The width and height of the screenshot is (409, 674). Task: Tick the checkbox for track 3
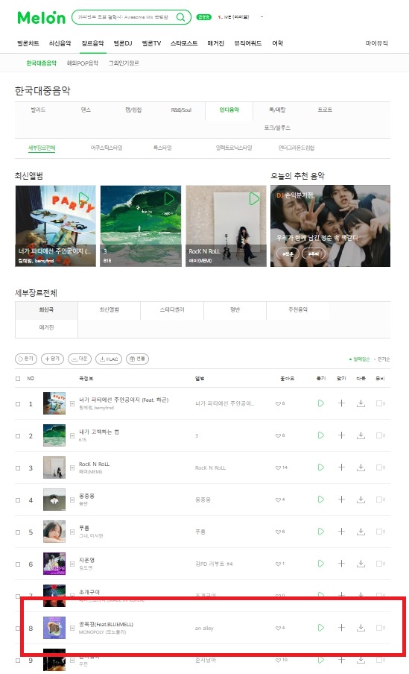(x=18, y=467)
